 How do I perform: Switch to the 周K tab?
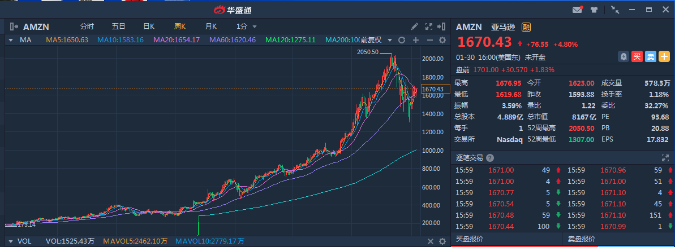click(x=180, y=27)
